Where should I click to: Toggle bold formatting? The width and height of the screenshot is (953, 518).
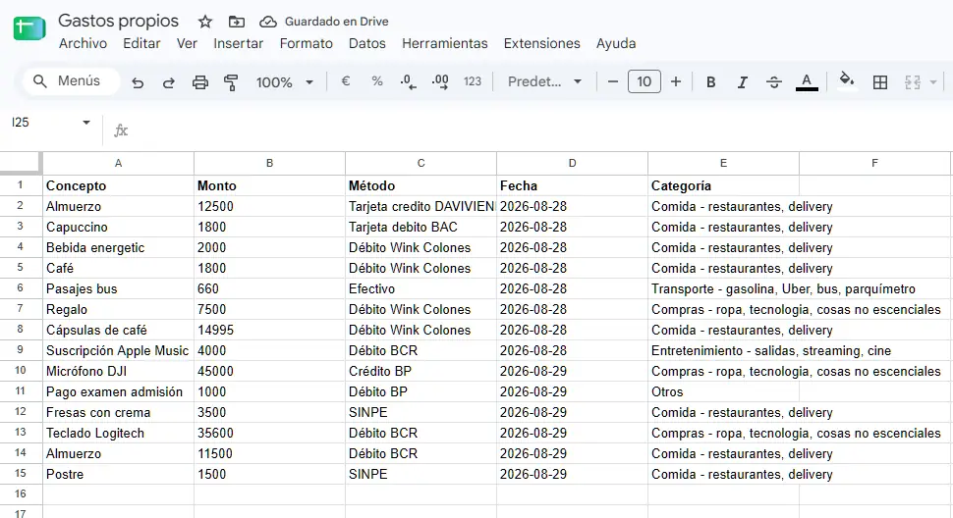click(710, 81)
